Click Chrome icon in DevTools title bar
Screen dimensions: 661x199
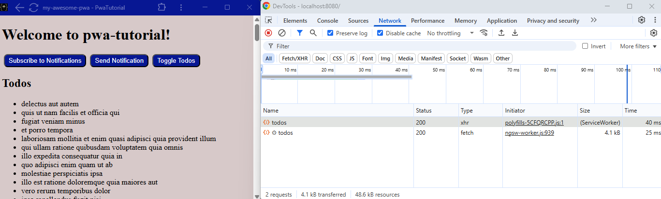(x=266, y=6)
